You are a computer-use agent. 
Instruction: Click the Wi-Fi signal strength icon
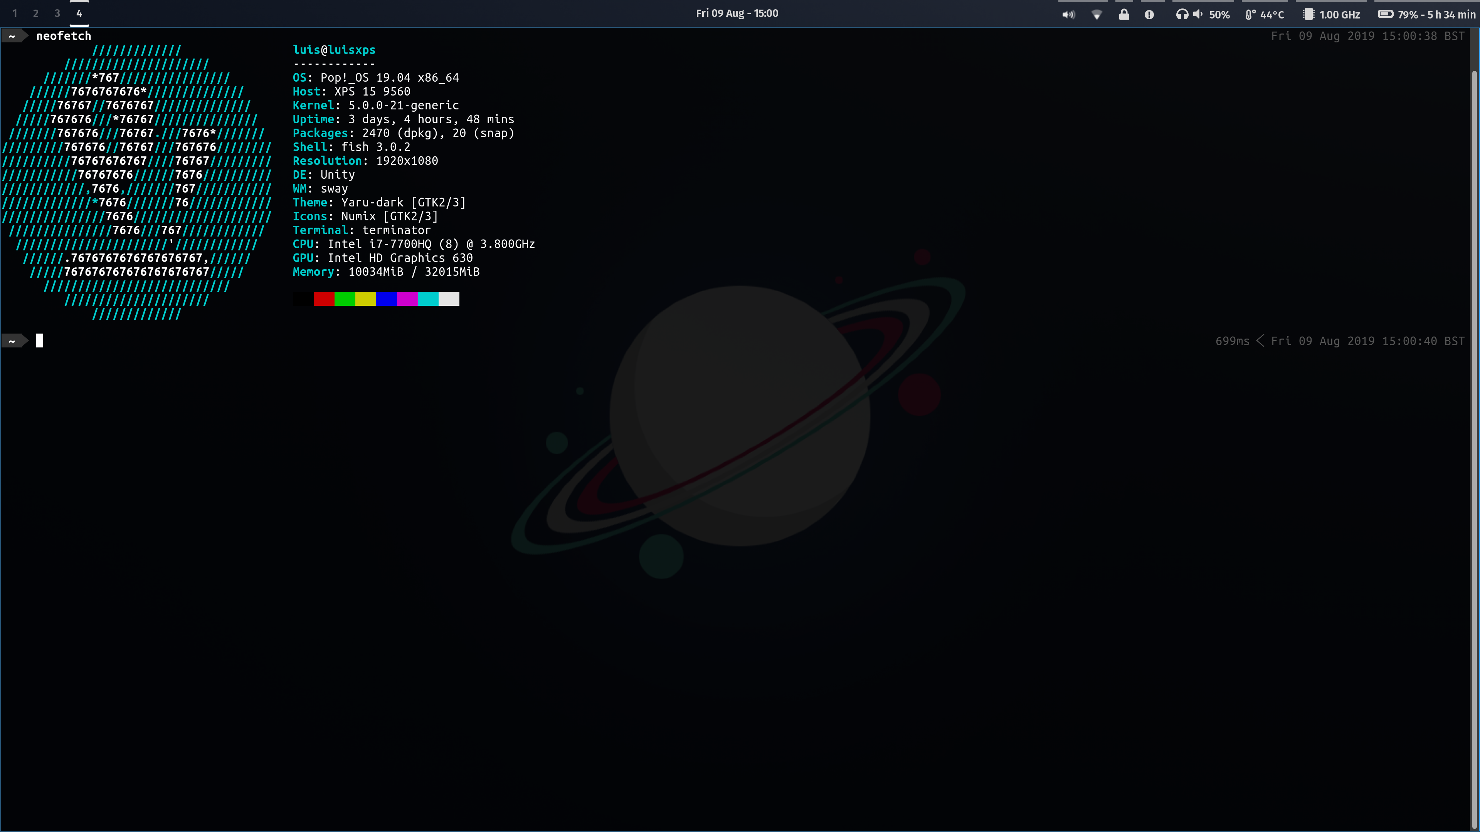(x=1097, y=14)
